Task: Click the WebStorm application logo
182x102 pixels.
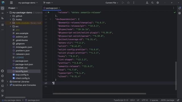Action: click(3, 3)
